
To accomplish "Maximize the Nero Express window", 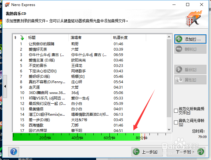I will click(x=188, y=5).
